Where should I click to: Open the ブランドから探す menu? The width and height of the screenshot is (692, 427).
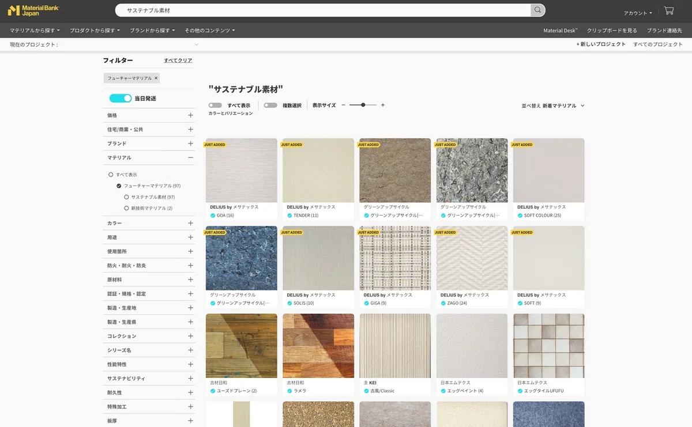point(152,30)
